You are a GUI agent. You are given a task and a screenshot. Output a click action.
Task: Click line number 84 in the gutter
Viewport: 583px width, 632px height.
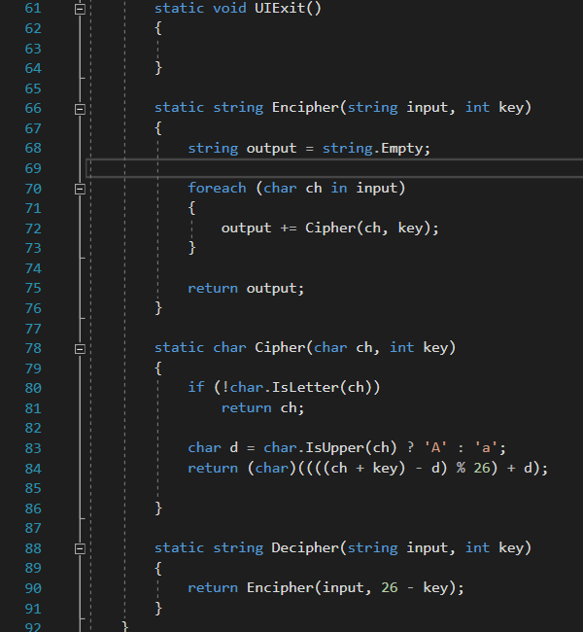[33, 469]
